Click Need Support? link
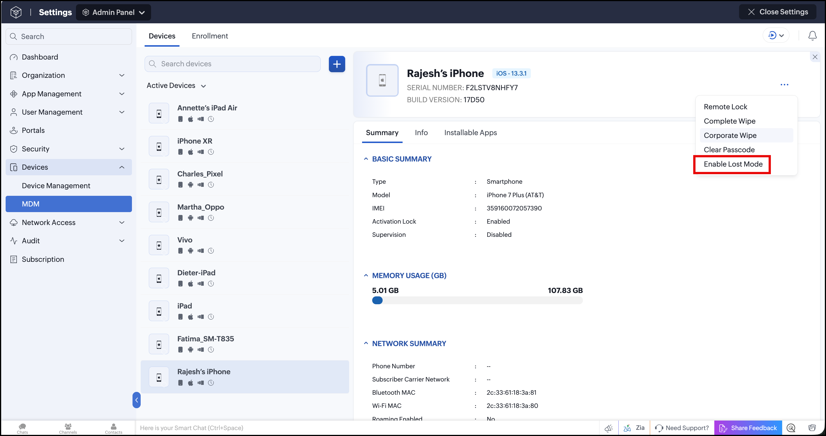This screenshot has height=436, width=826. (x=682, y=428)
